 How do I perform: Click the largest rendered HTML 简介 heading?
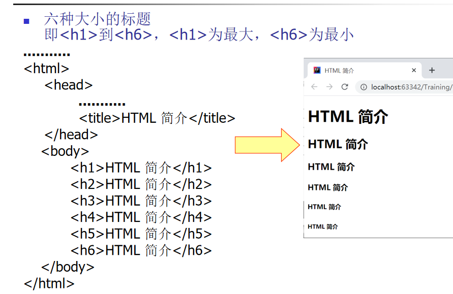347,116
